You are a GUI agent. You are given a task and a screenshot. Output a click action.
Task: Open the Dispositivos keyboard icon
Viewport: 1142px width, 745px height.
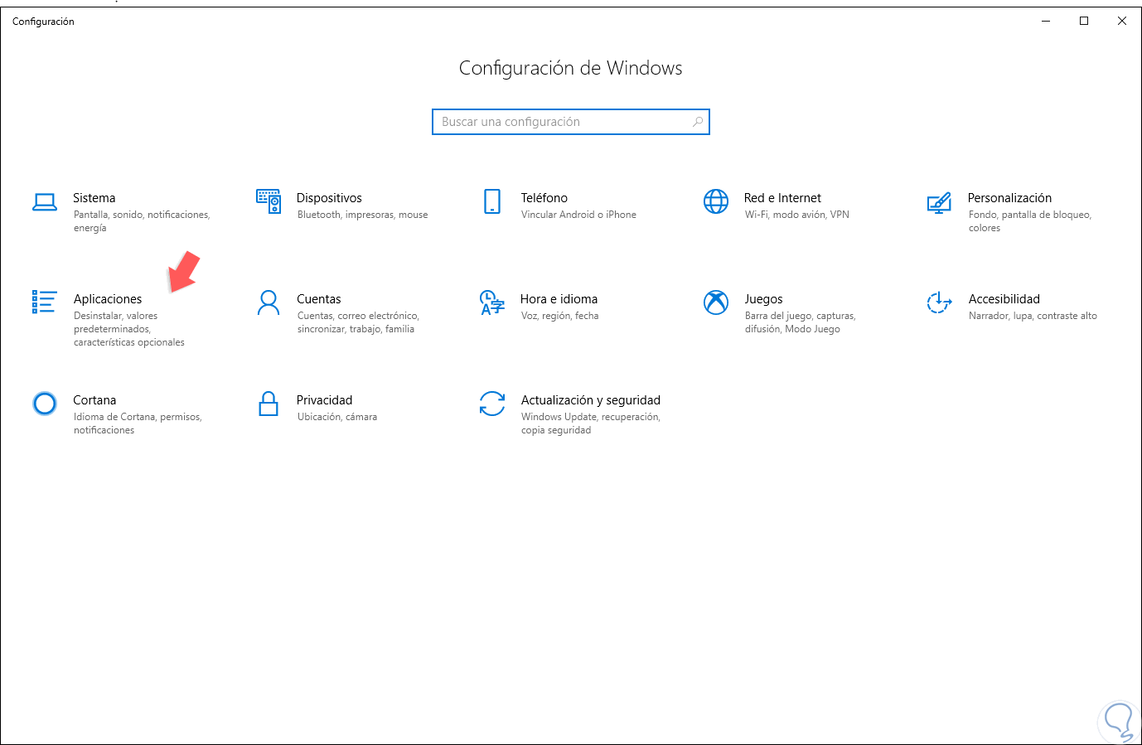[269, 201]
